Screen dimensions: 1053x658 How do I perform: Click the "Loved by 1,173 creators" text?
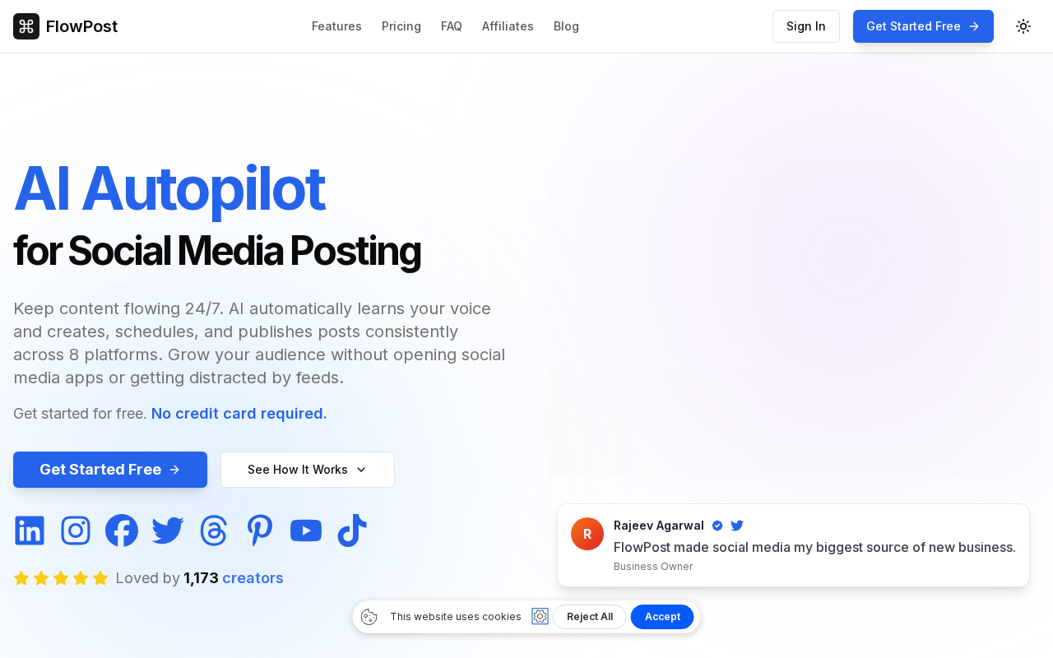coord(200,578)
